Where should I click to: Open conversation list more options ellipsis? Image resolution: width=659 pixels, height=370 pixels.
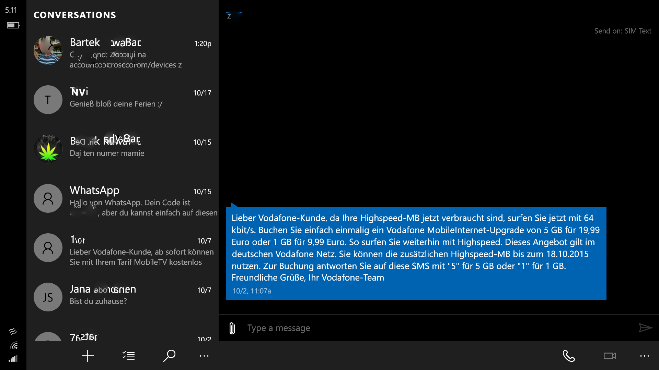tap(204, 356)
